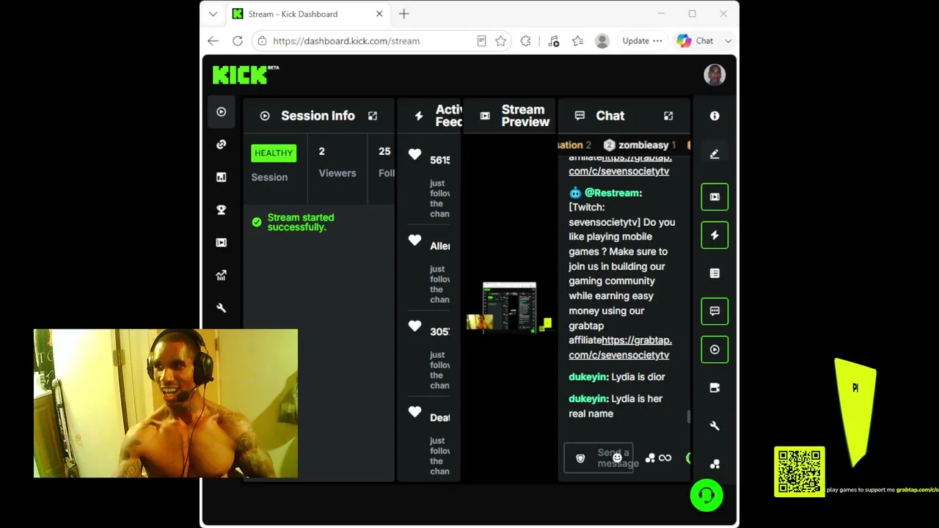
Task: Click dukeyin on 'Lydia is dior' message
Action: click(x=588, y=377)
